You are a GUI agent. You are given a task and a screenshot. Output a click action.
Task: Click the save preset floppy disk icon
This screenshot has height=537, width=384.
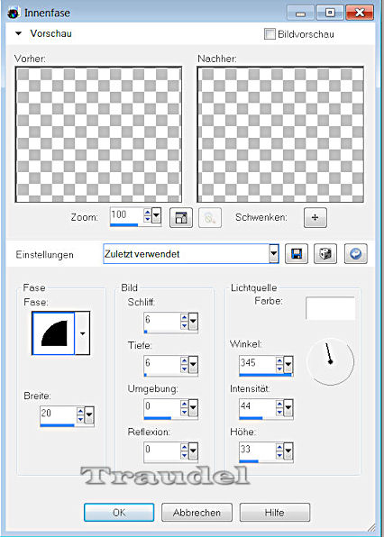[x=297, y=254]
